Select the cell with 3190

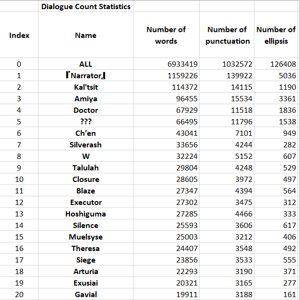227,271
